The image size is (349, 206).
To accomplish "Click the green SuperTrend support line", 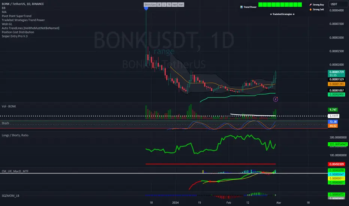I will click(x=238, y=96).
